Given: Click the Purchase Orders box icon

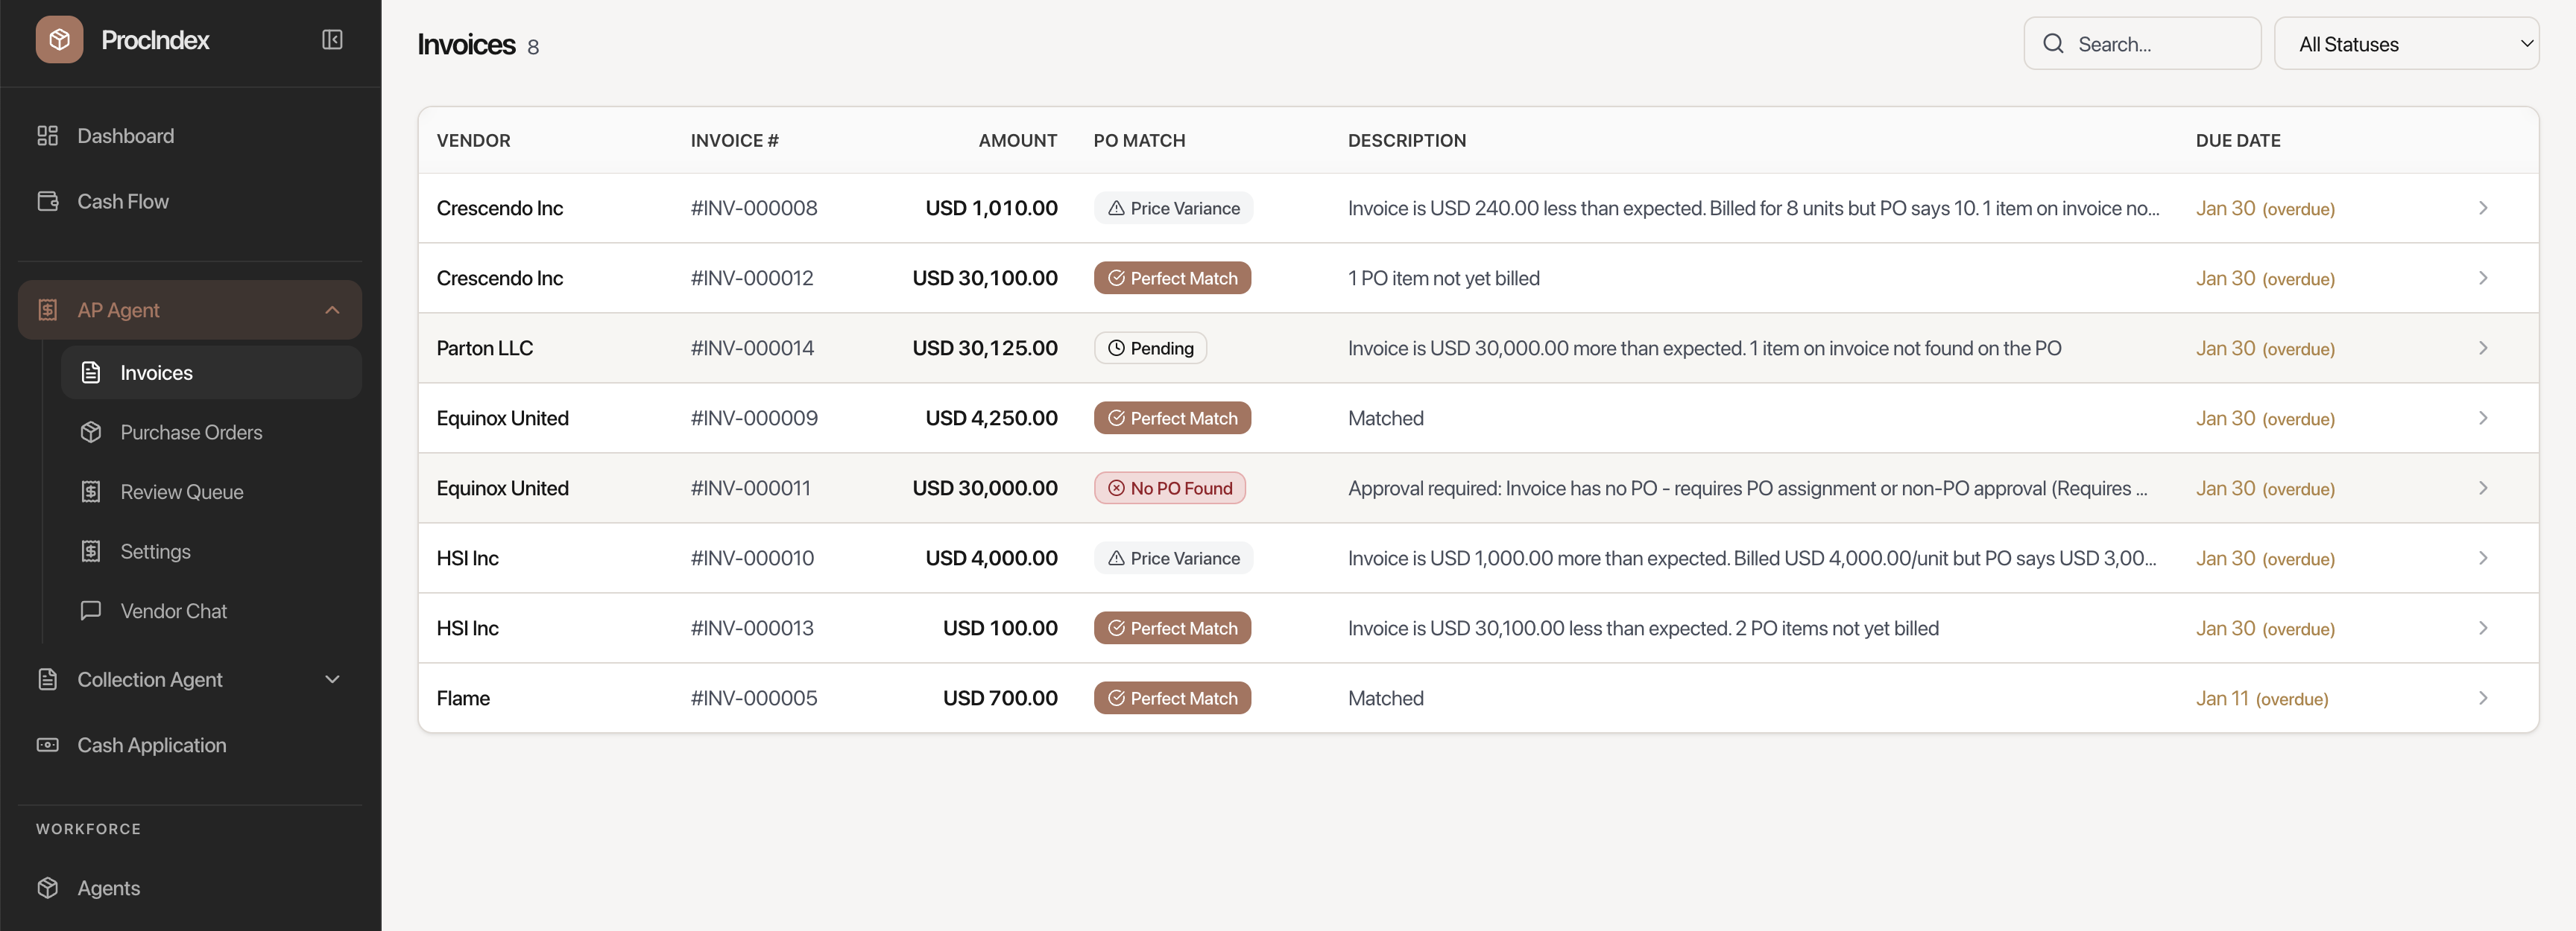Looking at the screenshot, I should pyautogui.click(x=91, y=433).
